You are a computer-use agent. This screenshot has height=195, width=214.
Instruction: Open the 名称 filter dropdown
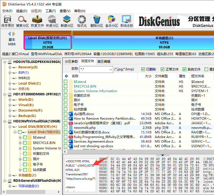[111, 69]
